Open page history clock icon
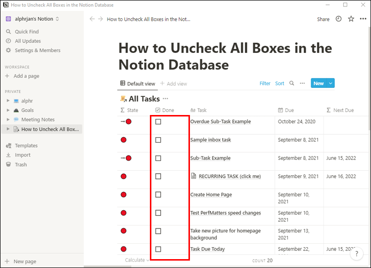 (x=338, y=19)
